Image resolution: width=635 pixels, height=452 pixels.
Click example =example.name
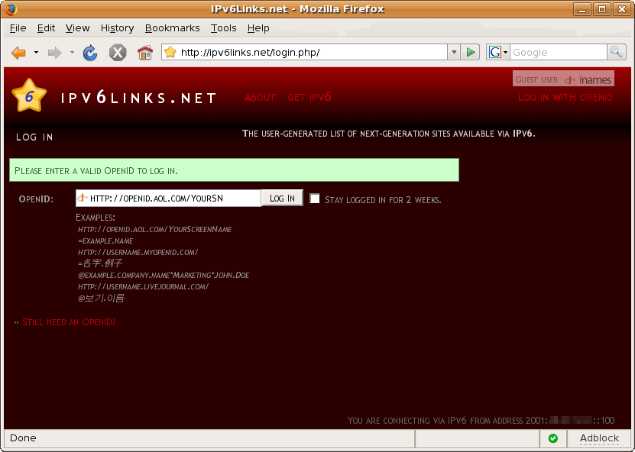[x=105, y=241]
